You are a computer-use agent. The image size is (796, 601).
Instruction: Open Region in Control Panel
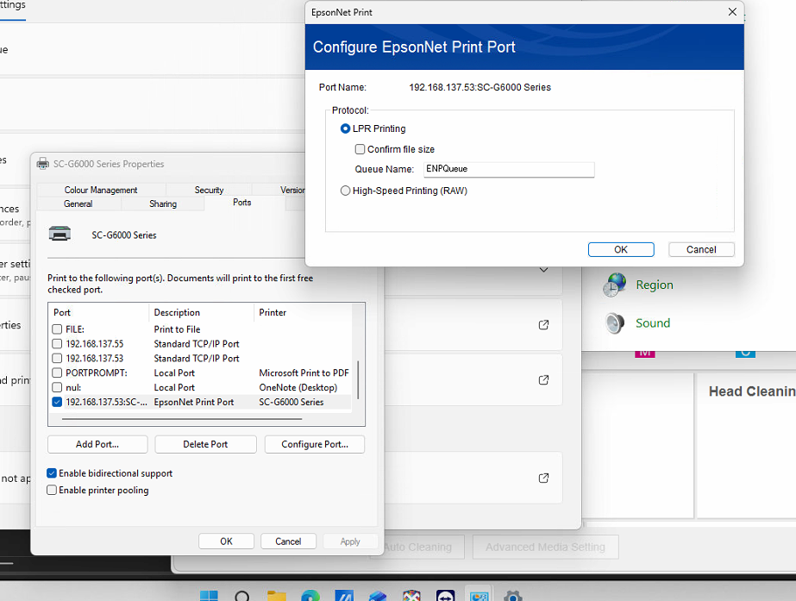click(x=655, y=285)
